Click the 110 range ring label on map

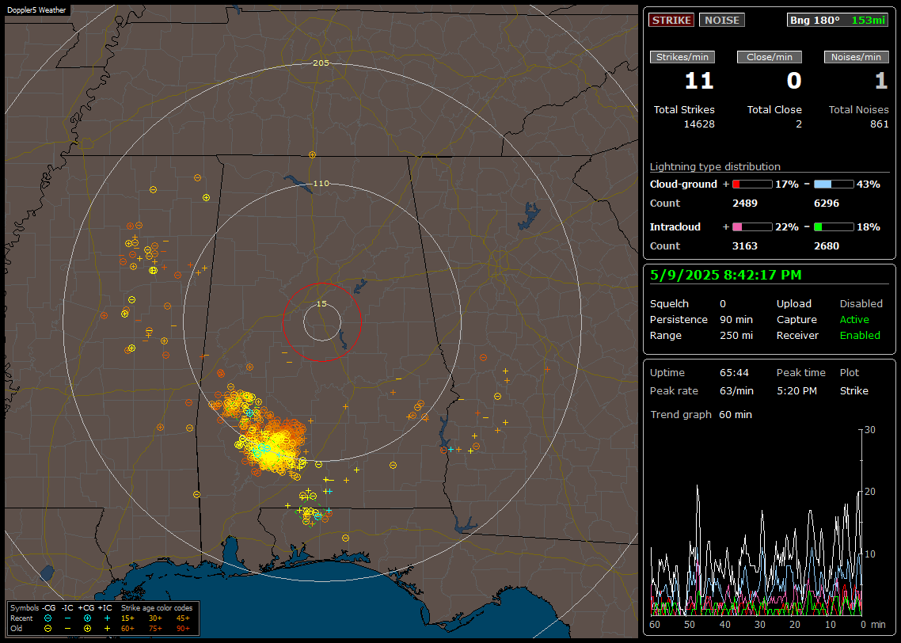coord(321,183)
